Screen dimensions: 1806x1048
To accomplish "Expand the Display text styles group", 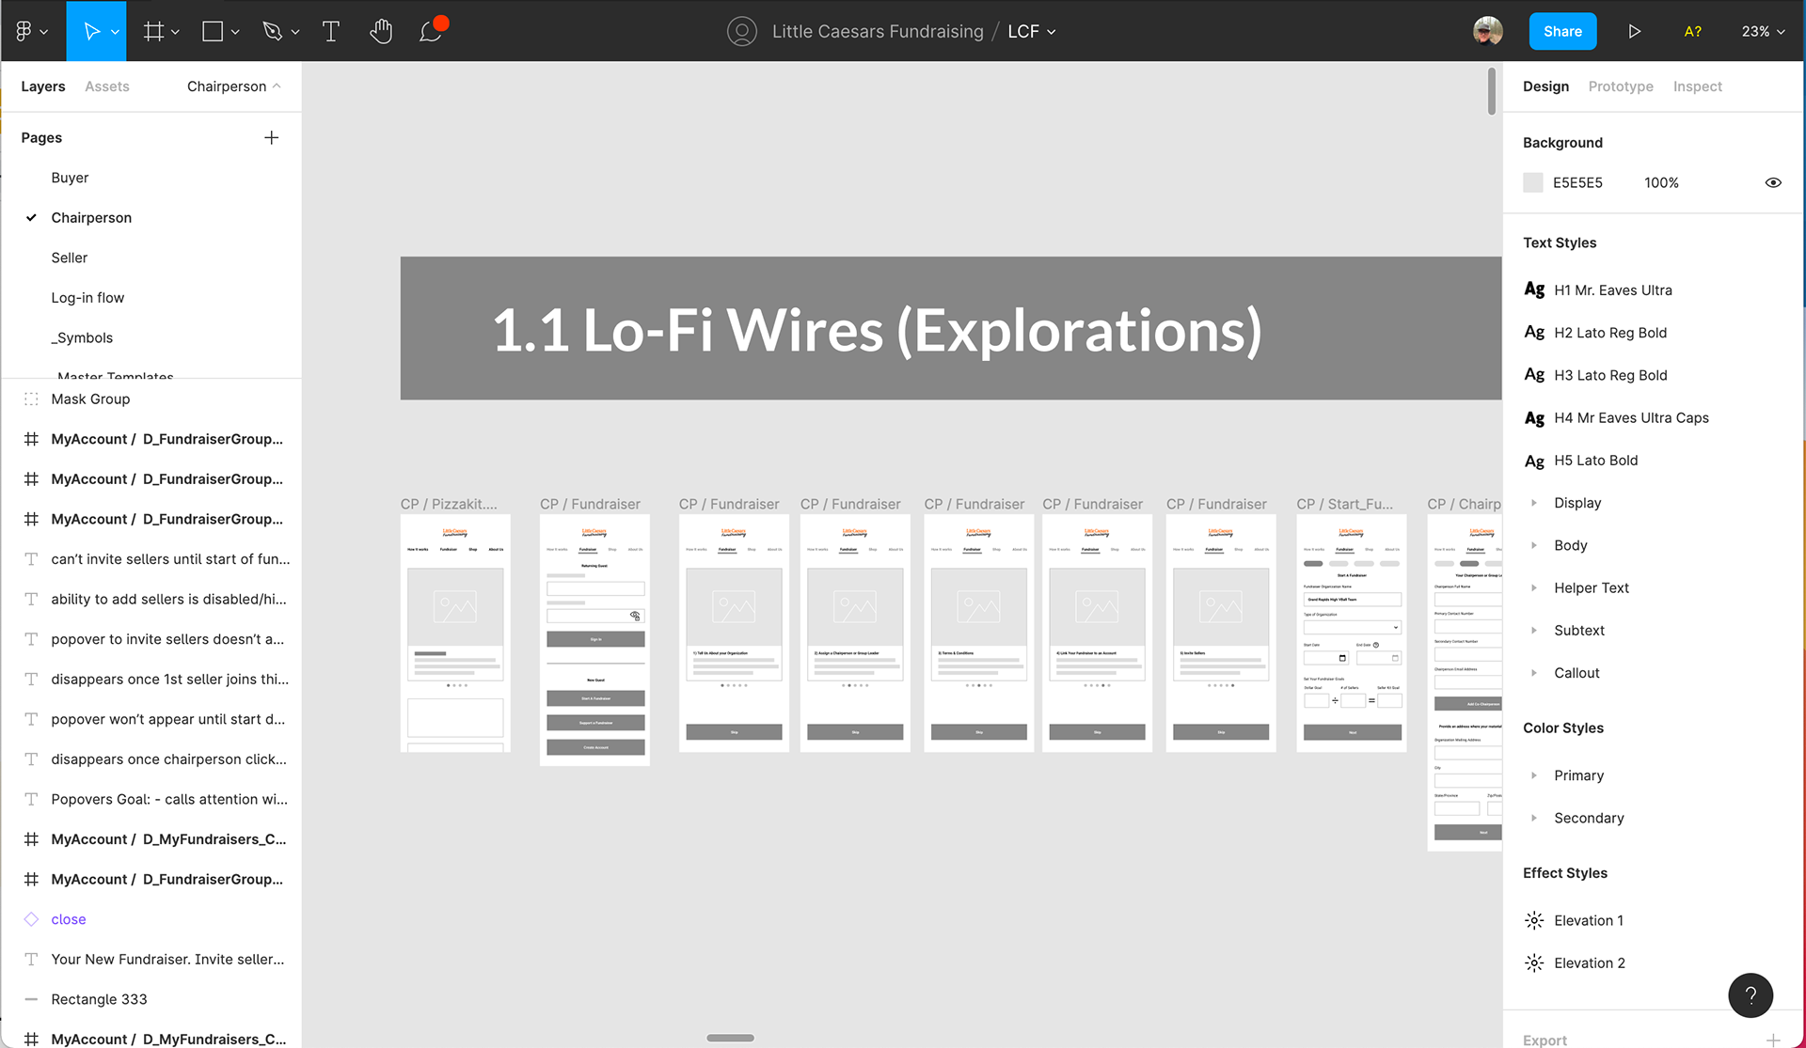I will pos(1534,503).
